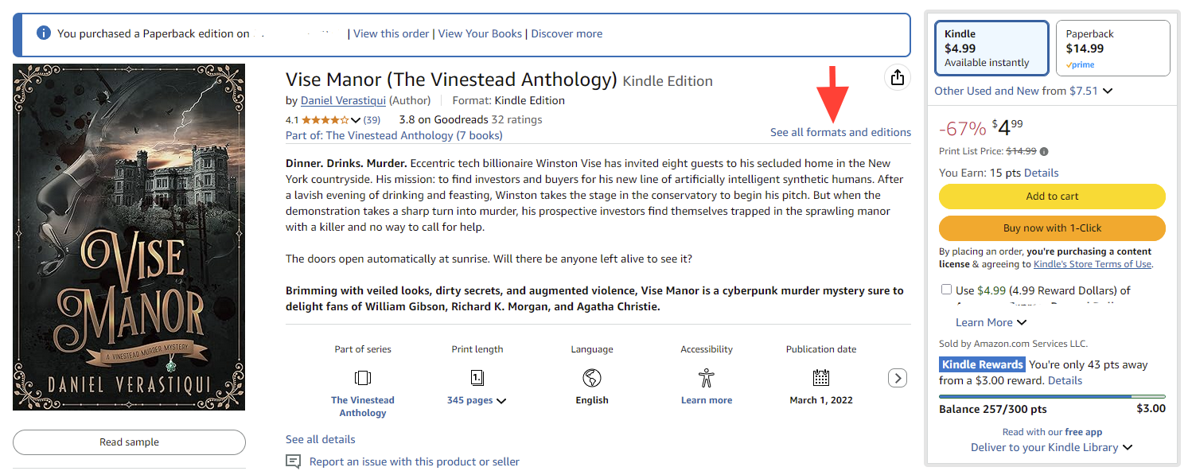1192x471 pixels.
Task: Click Buy now with 1-Click
Action: coord(1052,228)
